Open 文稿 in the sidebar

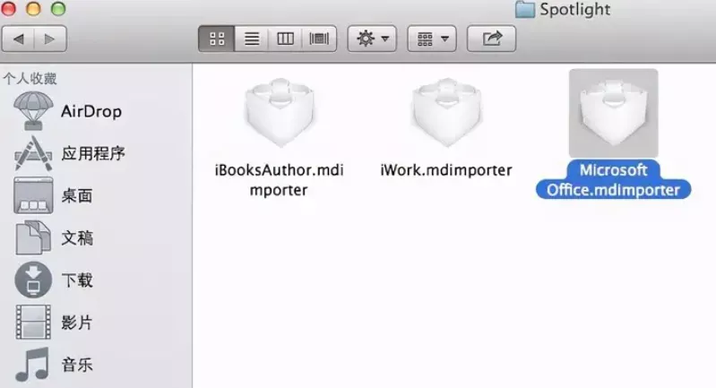coord(77,237)
